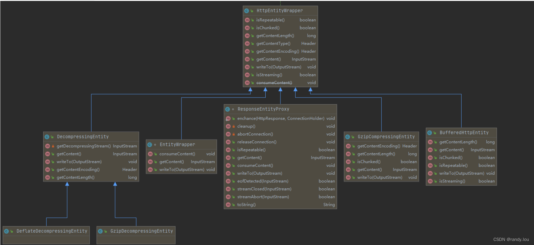Click the class icon beside GzipDecompressingEntity
The width and height of the screenshot is (534, 245).
tap(100, 231)
